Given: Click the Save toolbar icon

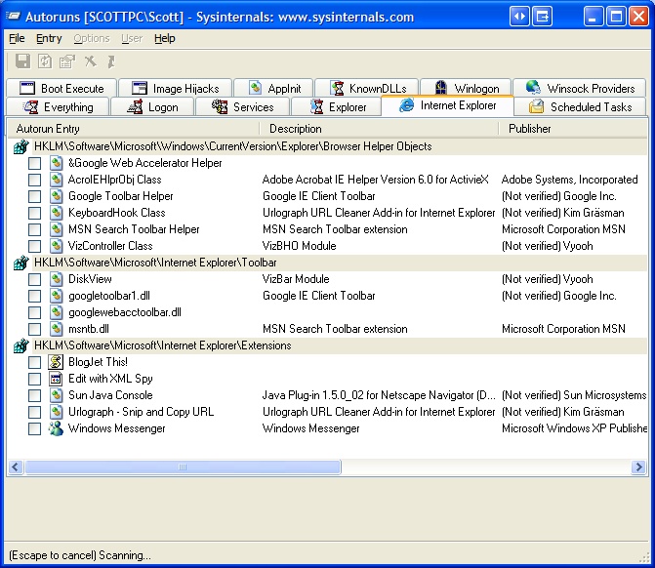Looking at the screenshot, I should pos(22,61).
